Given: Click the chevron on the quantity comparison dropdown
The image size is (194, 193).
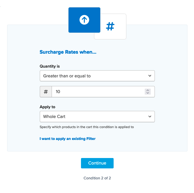Looking at the screenshot, I should pos(150,76).
